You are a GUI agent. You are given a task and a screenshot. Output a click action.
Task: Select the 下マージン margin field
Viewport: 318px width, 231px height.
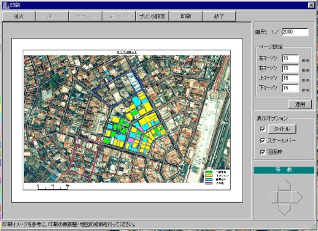point(290,88)
